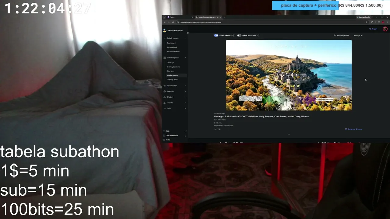
Task: Click the Nostalgia R&B Classic song title
Action: tap(261, 116)
